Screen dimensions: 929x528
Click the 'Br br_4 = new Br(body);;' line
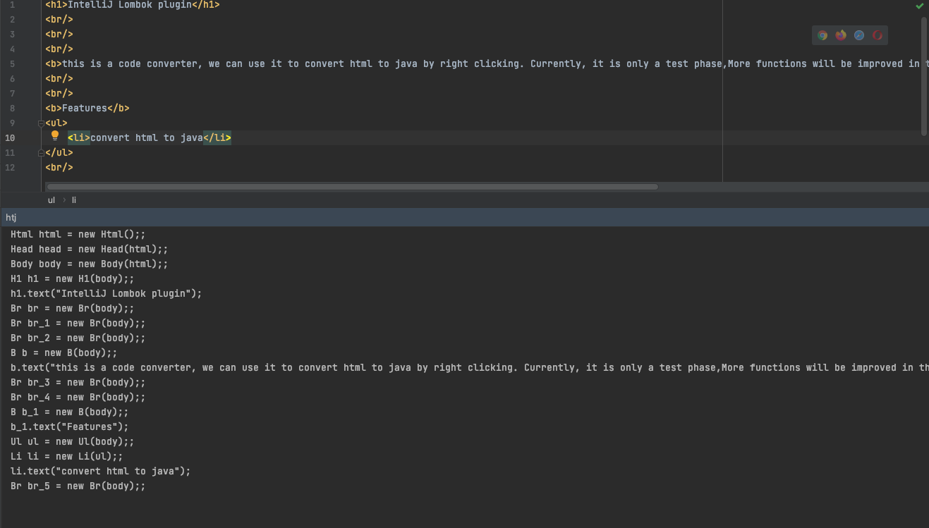tap(78, 398)
